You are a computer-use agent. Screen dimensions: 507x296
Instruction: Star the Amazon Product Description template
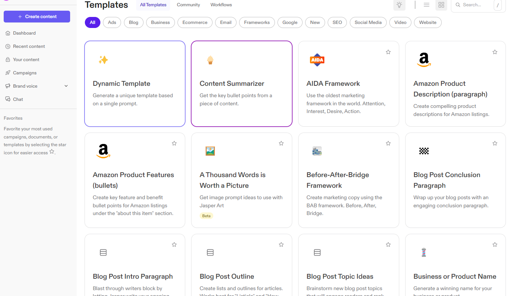click(495, 52)
